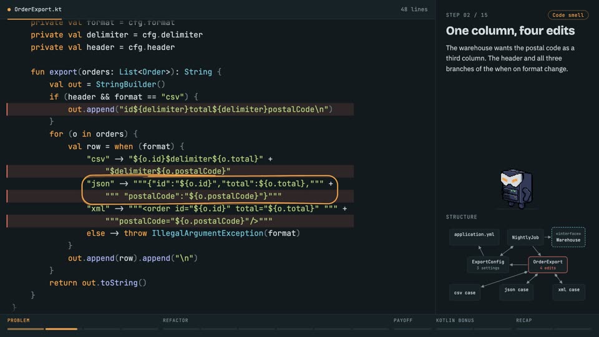Jump to the PROBLEM section

tap(18, 320)
